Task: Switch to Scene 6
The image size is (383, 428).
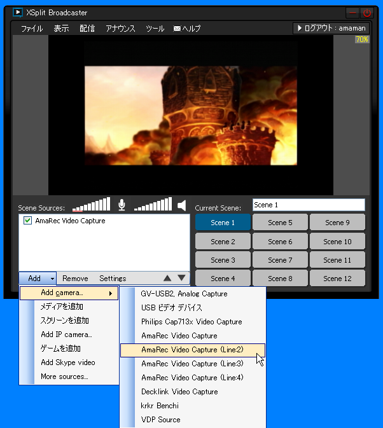Action: [x=280, y=242]
